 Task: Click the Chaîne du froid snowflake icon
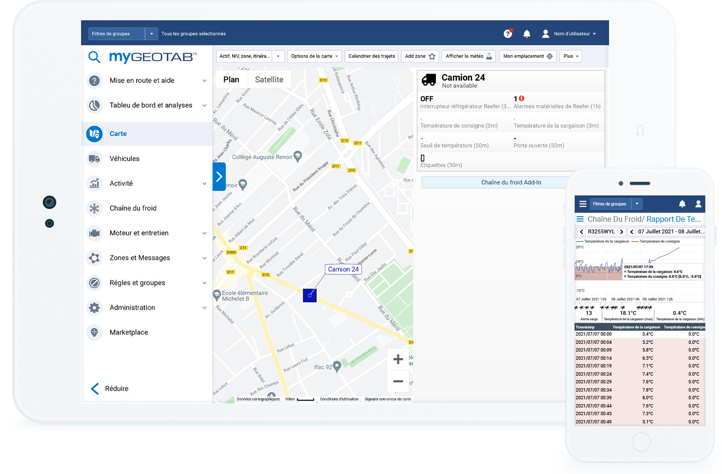(95, 208)
